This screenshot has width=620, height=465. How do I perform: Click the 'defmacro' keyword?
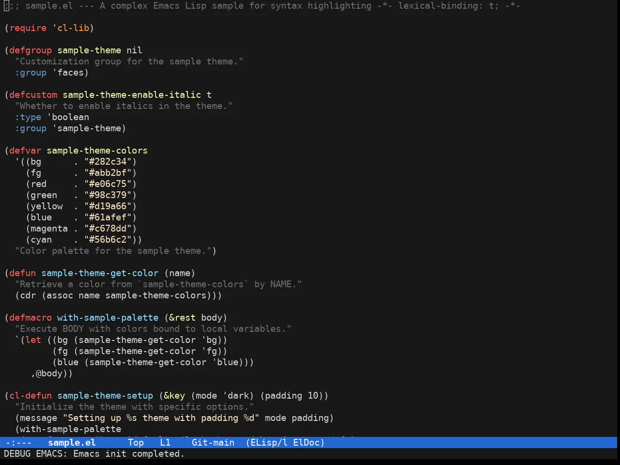(31, 318)
